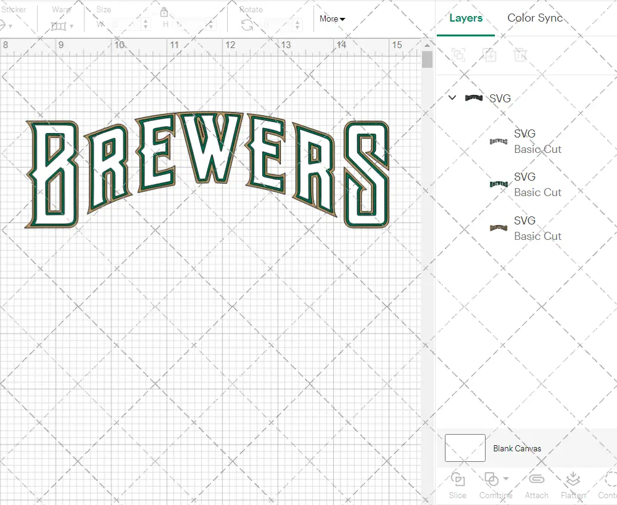The width and height of the screenshot is (617, 505).
Task: Click the canvas scroll up arrow
Action: (x=427, y=45)
